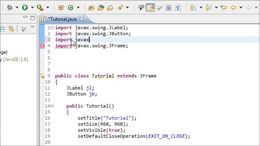Click line number 3 in the gutter
Viewport: 260px width, 146px height.
click(x=49, y=40)
